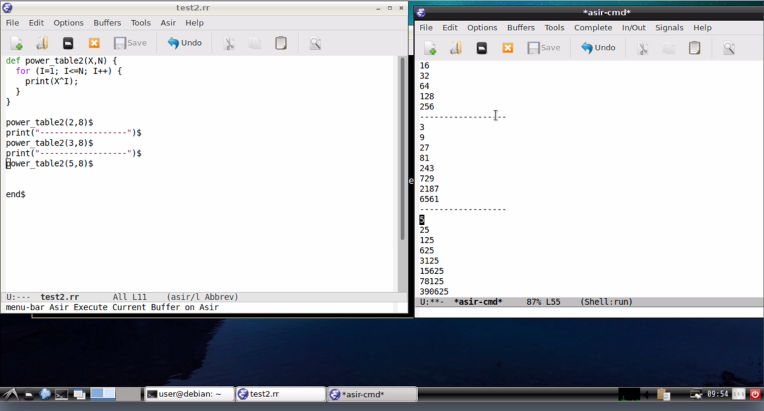
Task: Close buffer orange X icon in test2.rr
Action: tap(94, 43)
